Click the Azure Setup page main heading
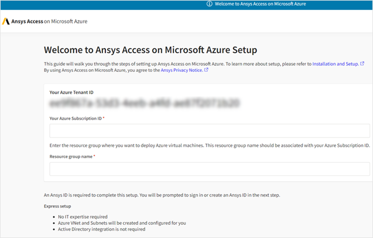The image size is (373, 238). (150, 50)
